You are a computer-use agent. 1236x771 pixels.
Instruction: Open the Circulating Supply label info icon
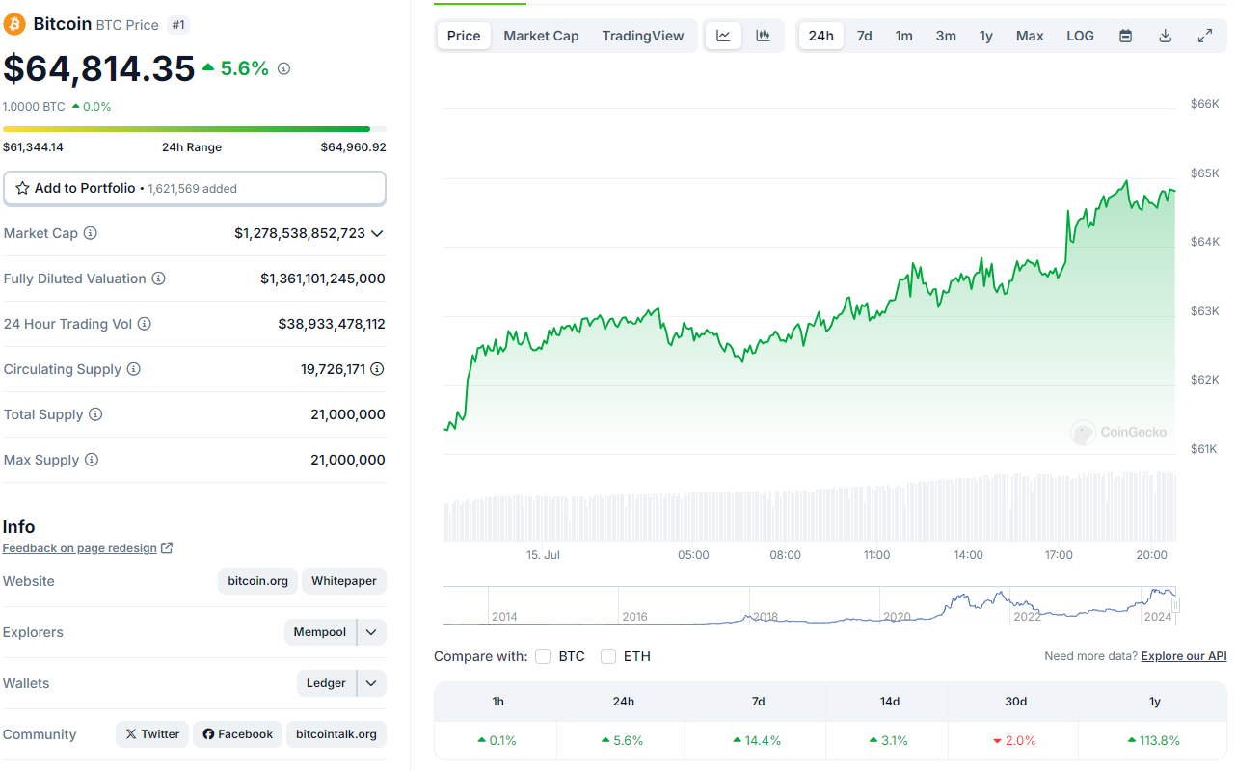click(134, 369)
